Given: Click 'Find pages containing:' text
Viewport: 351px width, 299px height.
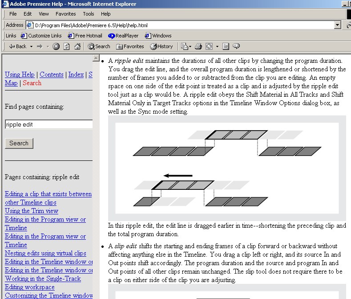Looking at the screenshot, I should pos(34,106).
